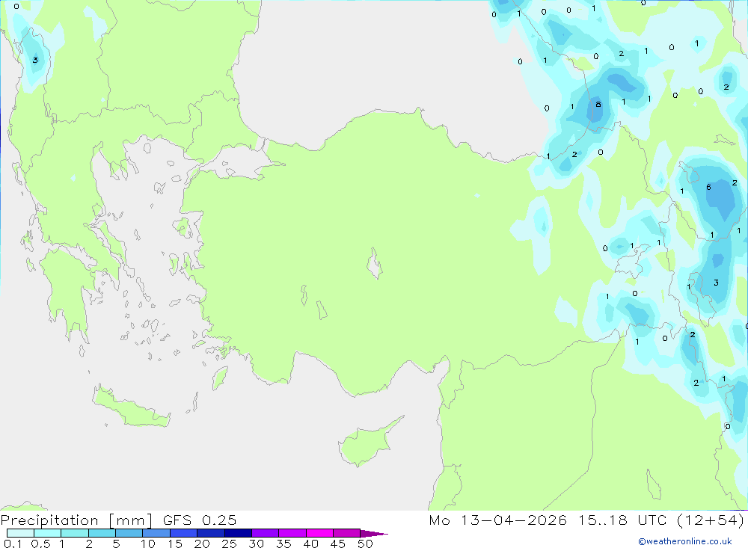
Task: Click the 'Mo 13-04-2026' date text
Action: coord(497,520)
